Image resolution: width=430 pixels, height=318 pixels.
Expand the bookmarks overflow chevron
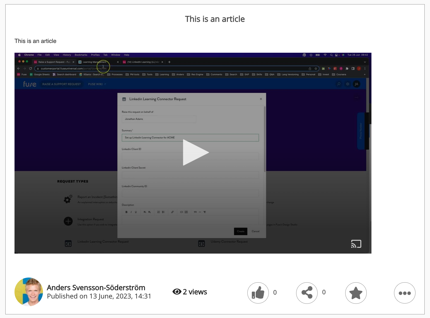365,74
